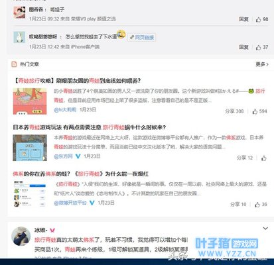Image resolution: width=274 pixels, height=265 pixels.
Task: Open 冰锥 user avatar
Action: pos(21,236)
